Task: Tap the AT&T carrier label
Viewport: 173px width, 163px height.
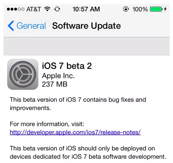Action: (x=34, y=9)
